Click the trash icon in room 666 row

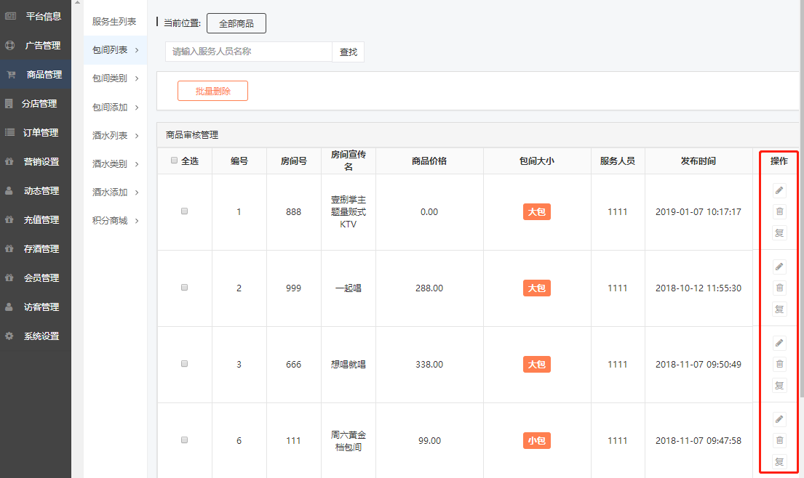[779, 364]
